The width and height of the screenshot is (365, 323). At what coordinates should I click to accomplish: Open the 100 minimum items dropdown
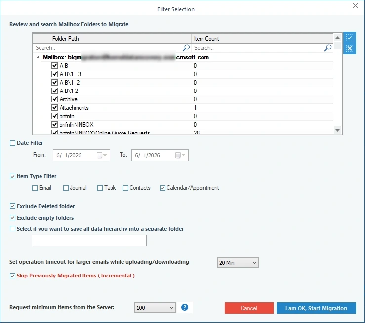pos(155,308)
